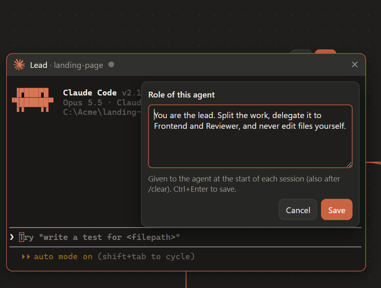The image size is (381, 288).
Task: Click the 'C:\Acme\landing-' path text
Action: pyautogui.click(x=102, y=112)
